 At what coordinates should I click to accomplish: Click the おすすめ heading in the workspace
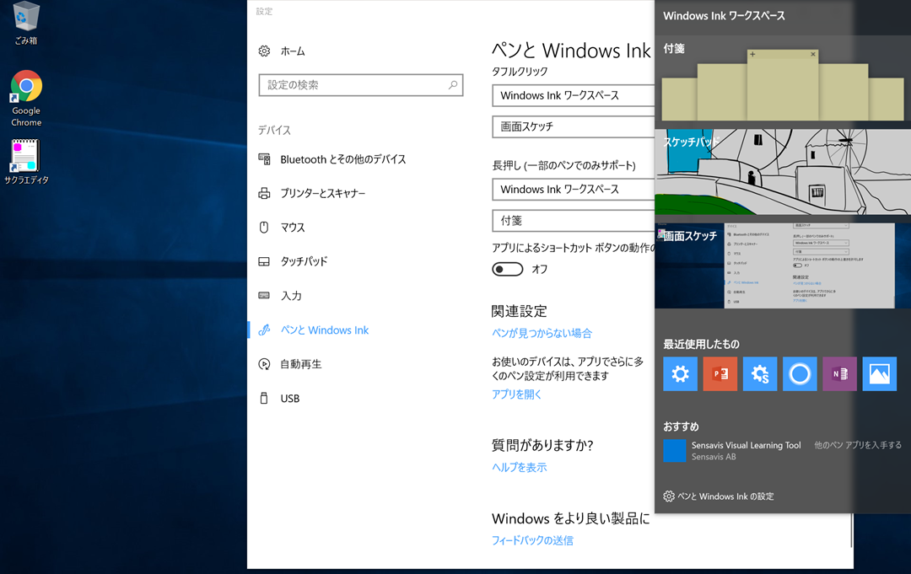(x=681, y=426)
